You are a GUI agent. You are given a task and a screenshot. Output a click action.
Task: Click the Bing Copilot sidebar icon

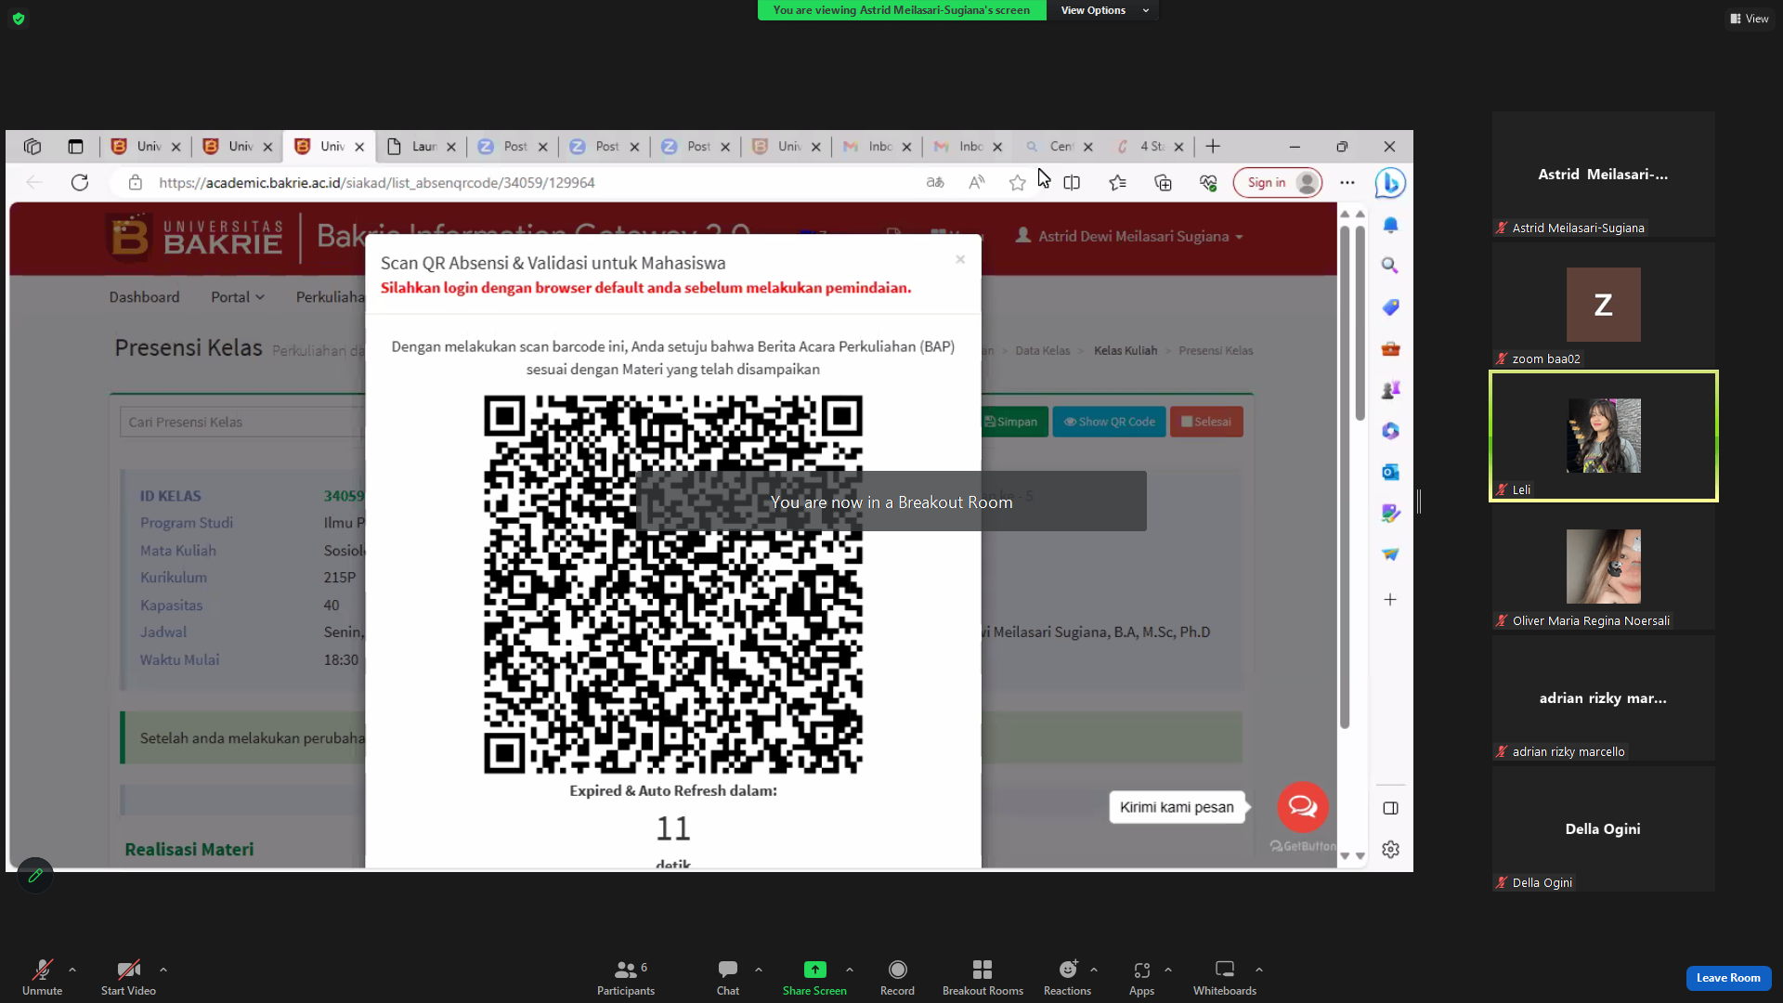1390,183
